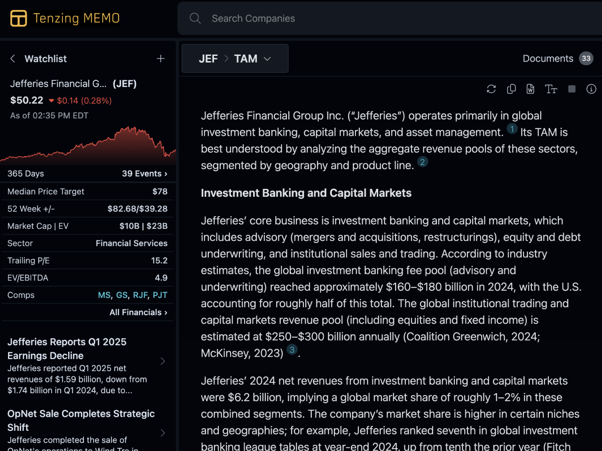
Task: Click the Jefferies Financial G... (JEF) company name
Action: [73, 84]
